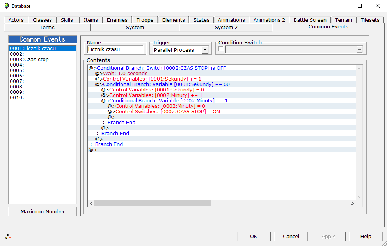Select Control Variables Sekundy = 0 line
This screenshot has width=387, height=246.
click(x=222, y=90)
